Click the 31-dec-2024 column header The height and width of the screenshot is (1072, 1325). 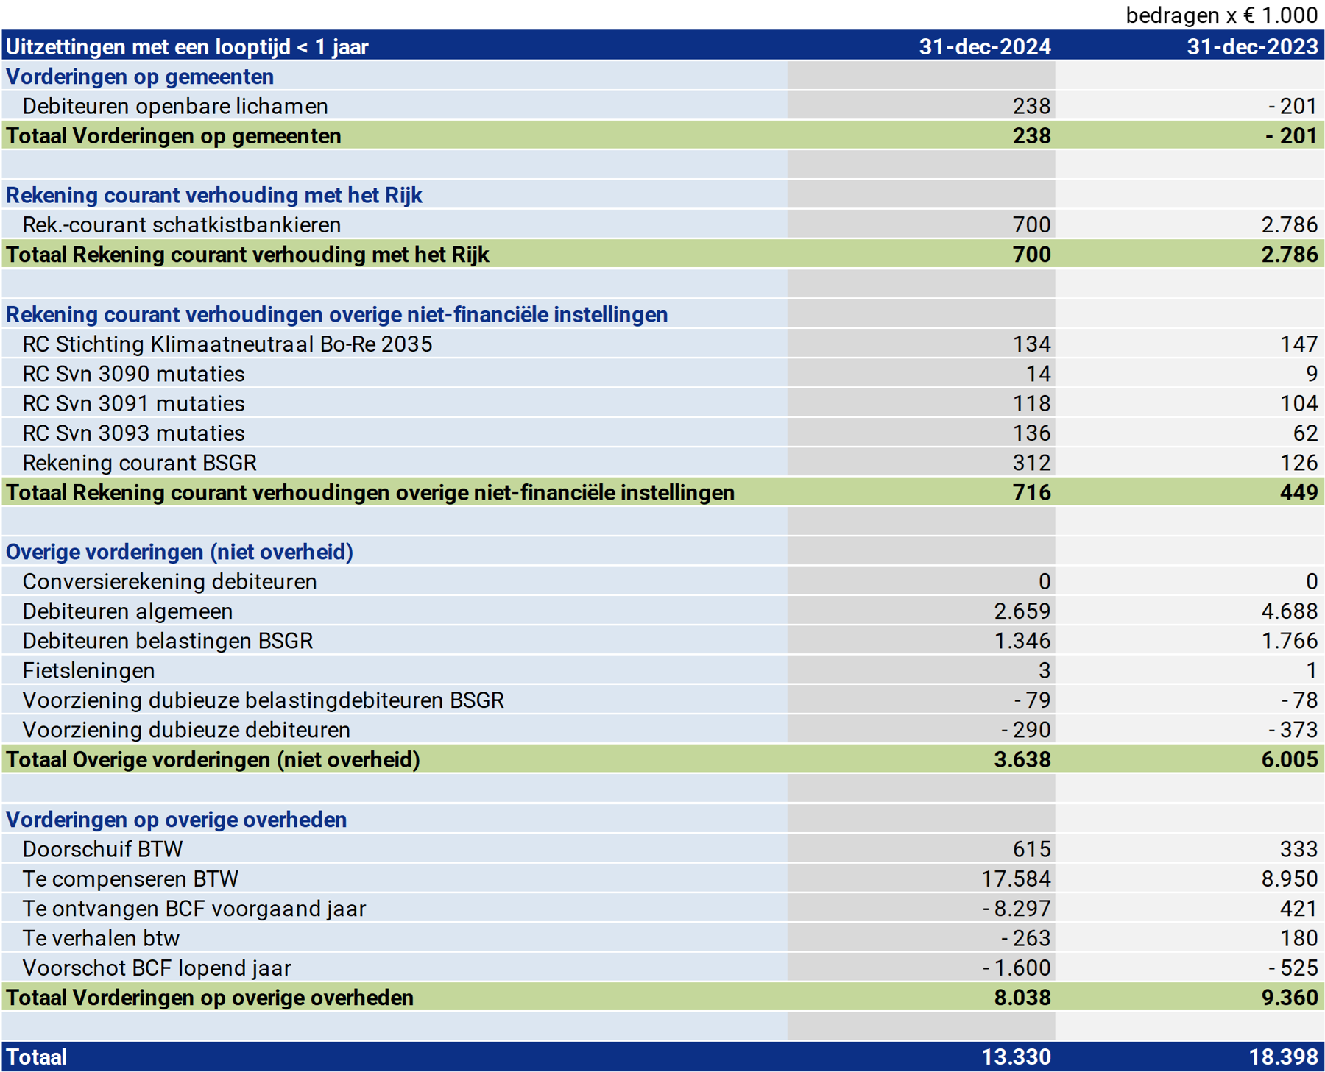click(984, 46)
